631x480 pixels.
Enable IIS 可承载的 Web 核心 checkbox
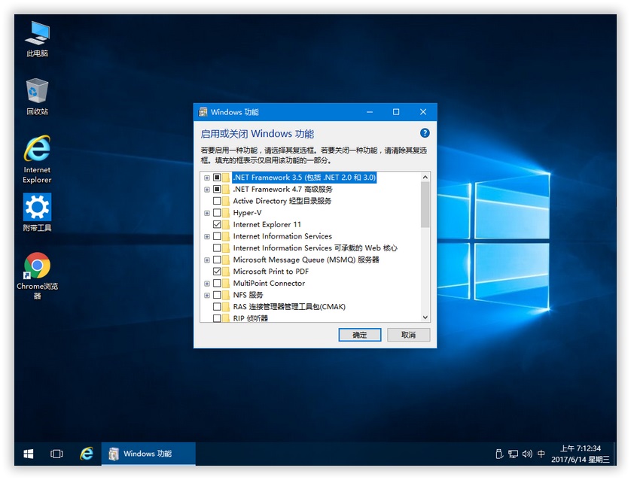(217, 248)
